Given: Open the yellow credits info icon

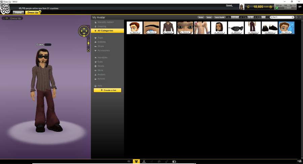Looking at the screenshot, I should [271, 7].
